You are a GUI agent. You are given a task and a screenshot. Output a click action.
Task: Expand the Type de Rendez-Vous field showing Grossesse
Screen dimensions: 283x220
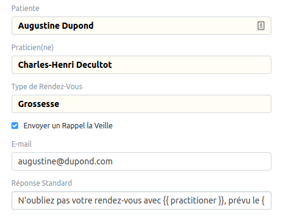pos(141,104)
